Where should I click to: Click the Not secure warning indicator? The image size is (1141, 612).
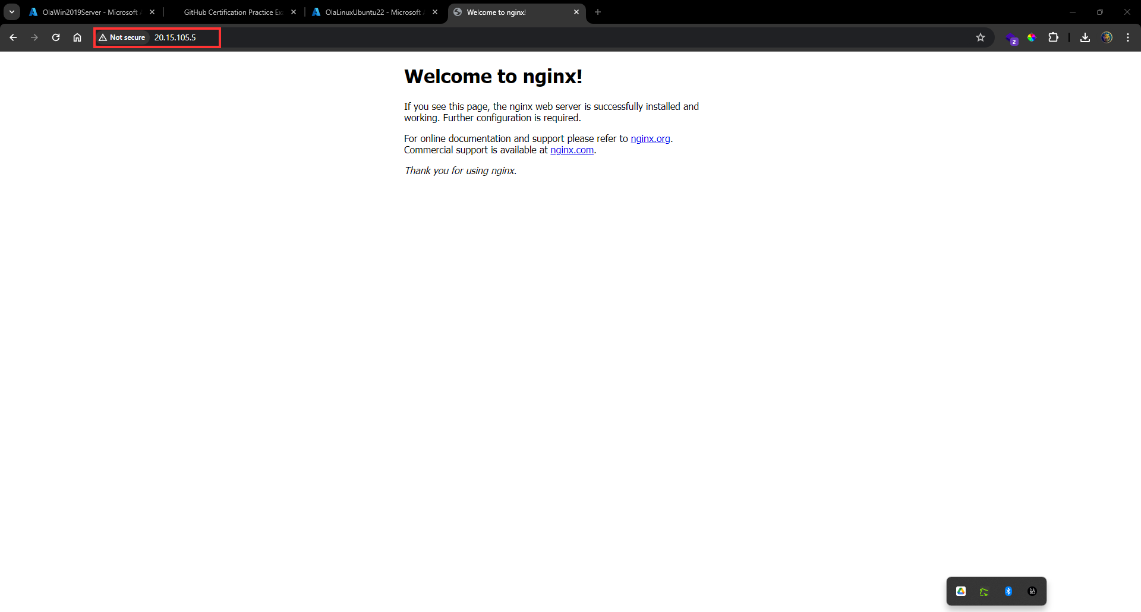click(x=123, y=37)
